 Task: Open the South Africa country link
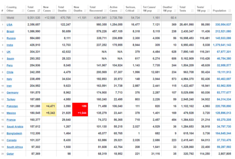pos(15,147)
